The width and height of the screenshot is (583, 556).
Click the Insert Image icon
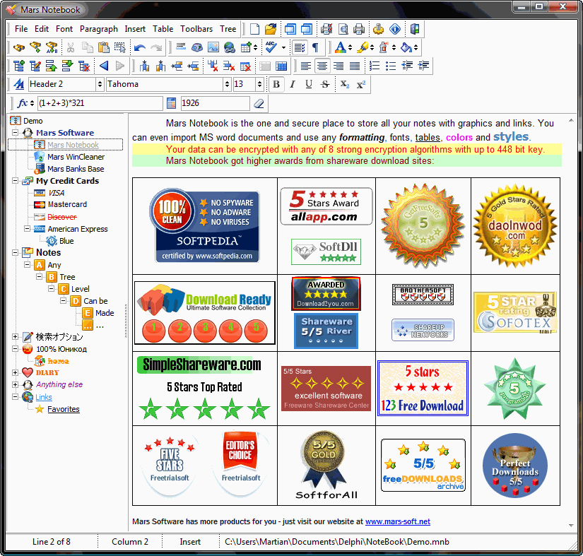(214, 47)
